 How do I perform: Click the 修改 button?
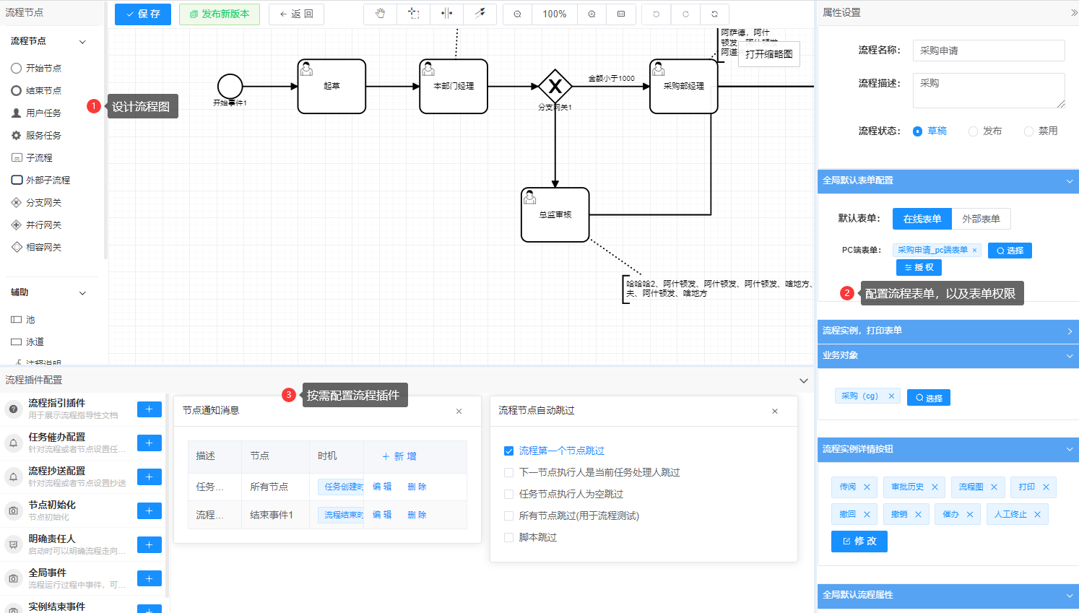point(859,542)
